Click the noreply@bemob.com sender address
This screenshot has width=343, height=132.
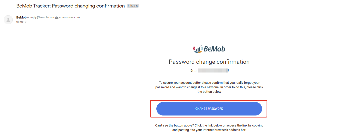40,17
